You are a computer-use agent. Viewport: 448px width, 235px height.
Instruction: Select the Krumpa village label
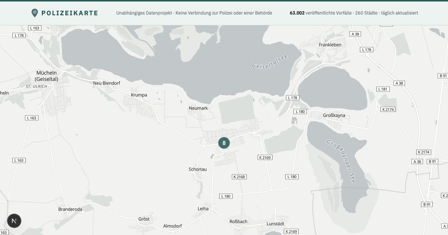pyautogui.click(x=139, y=95)
